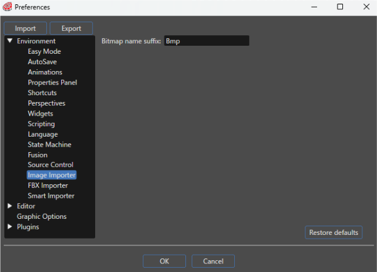Open Language preferences
The width and height of the screenshot is (377, 272).
[43, 134]
